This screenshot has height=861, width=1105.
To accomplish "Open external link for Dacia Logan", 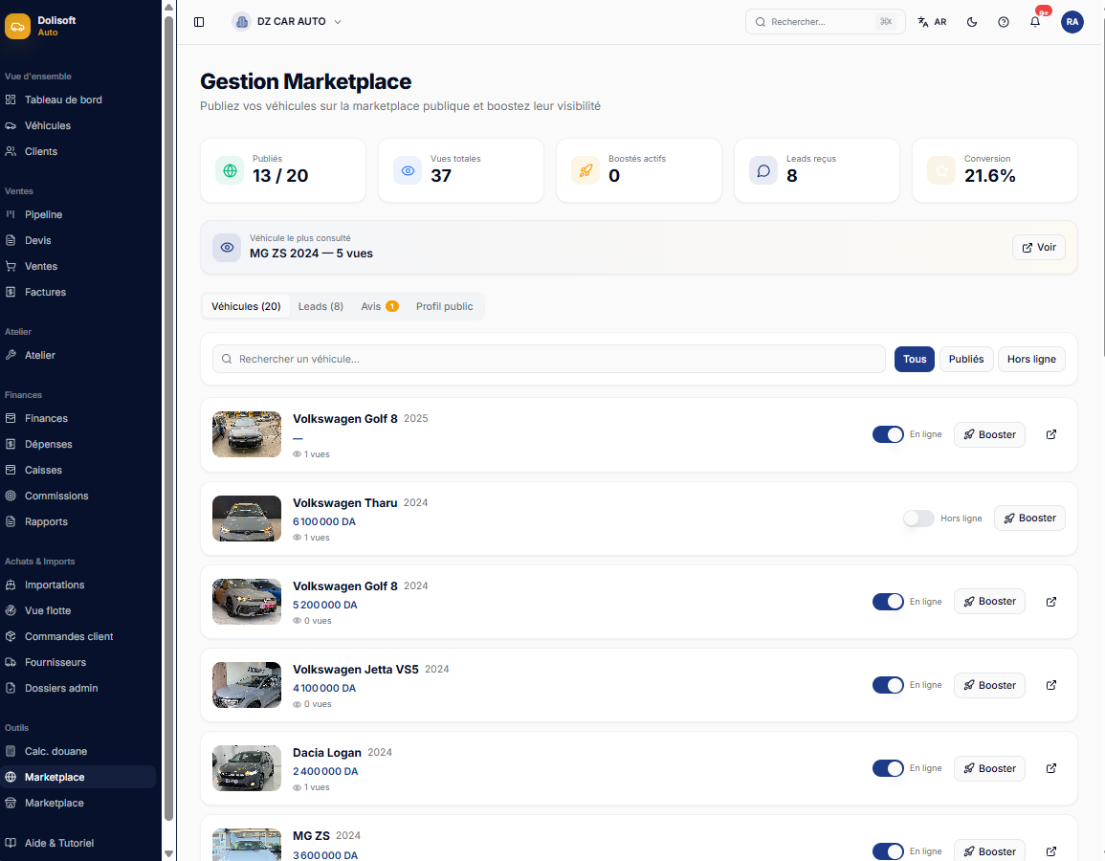I will coord(1051,769).
